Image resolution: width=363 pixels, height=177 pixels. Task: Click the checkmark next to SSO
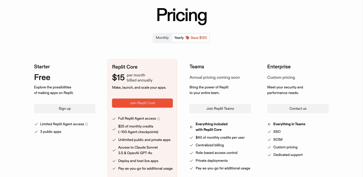coord(269,132)
